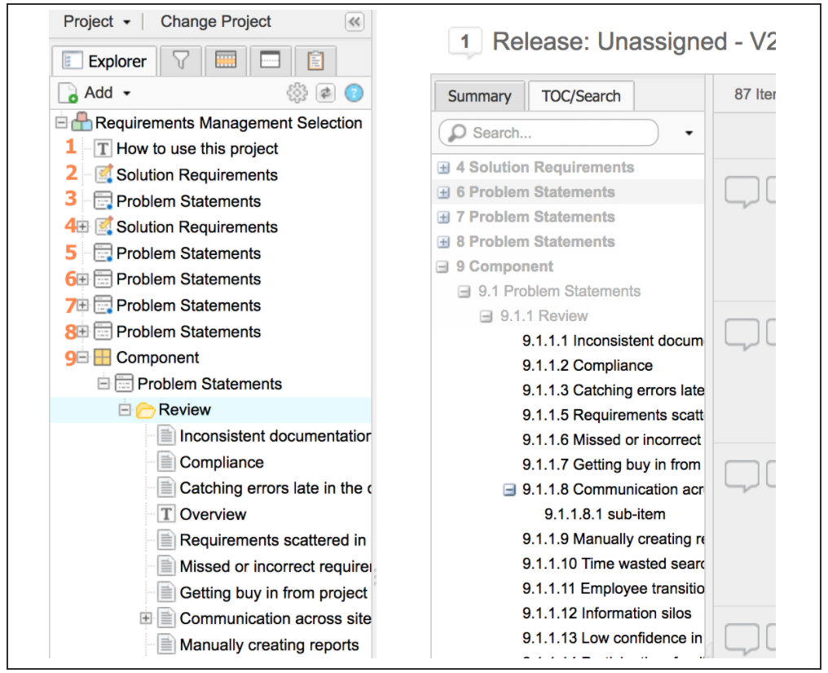
Task: Click the Review folder icon
Action: click(x=145, y=410)
